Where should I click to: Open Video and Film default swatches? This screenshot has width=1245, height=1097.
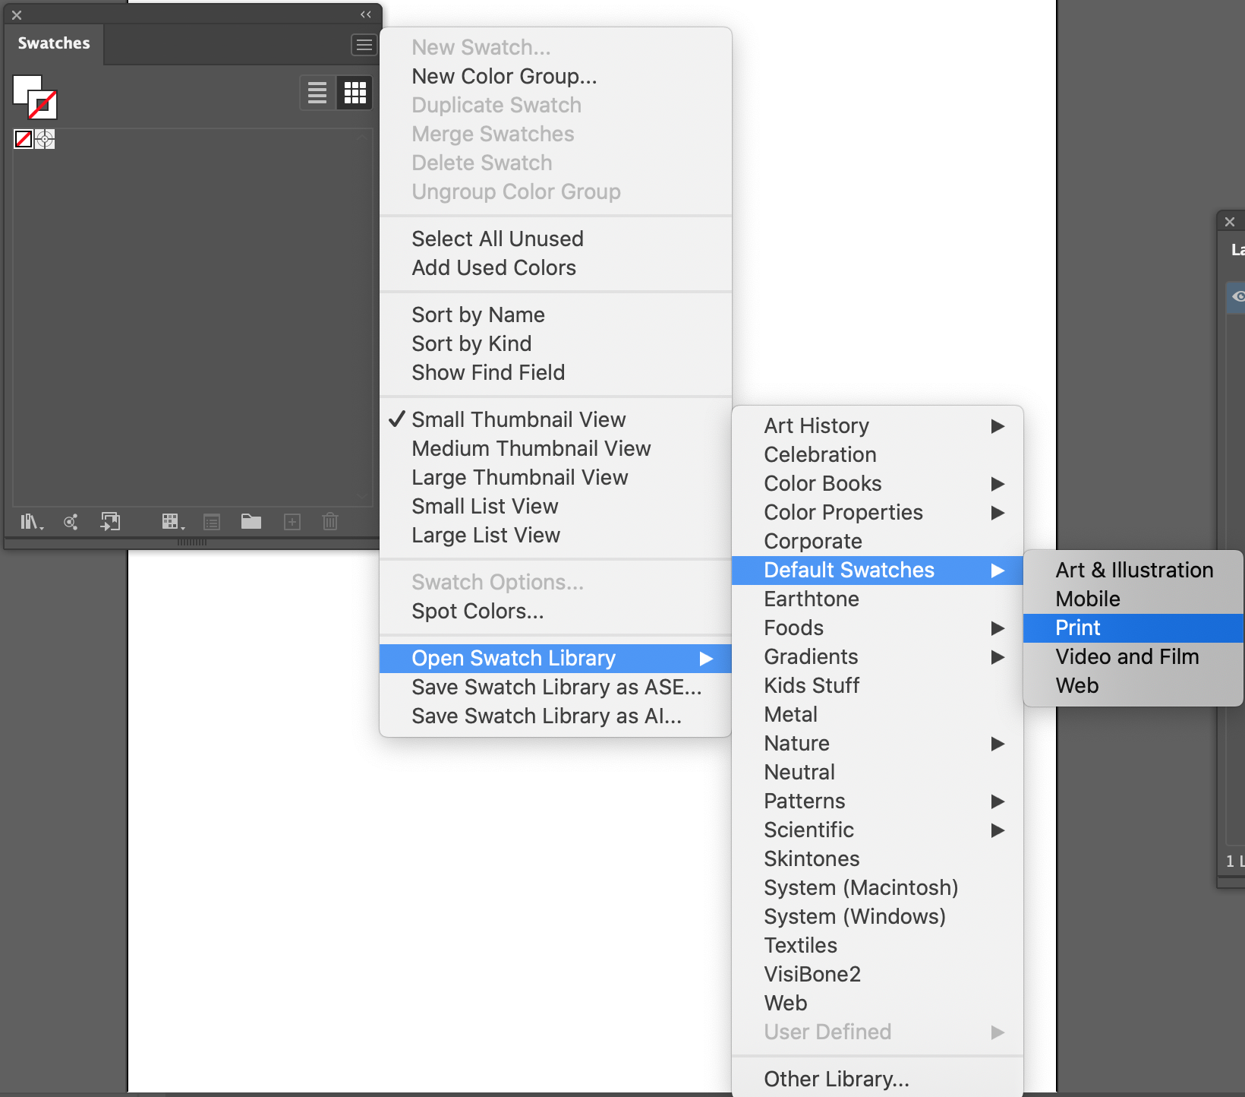1133,656
